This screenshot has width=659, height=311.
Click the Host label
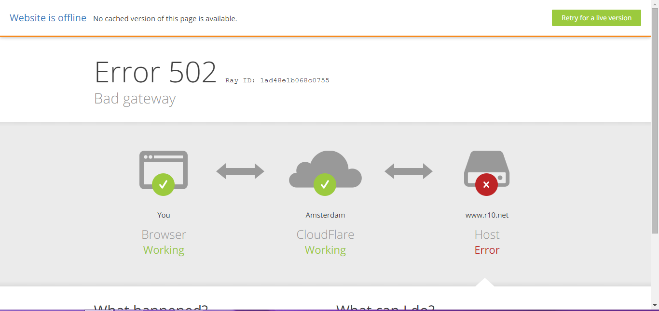487,234
